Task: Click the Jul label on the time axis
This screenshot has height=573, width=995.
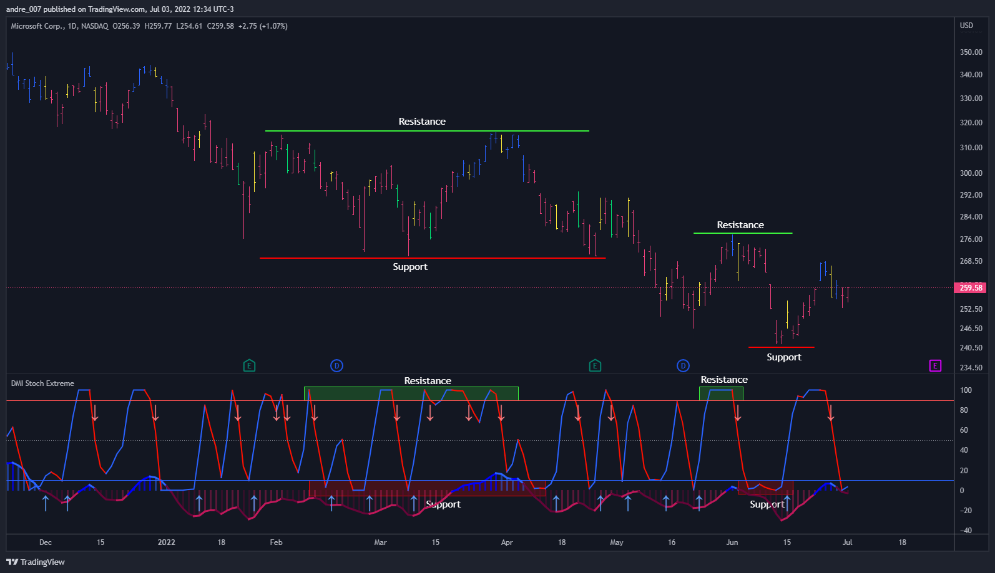Action: coord(847,542)
